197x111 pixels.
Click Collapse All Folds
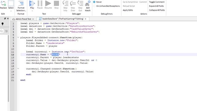click(x=157, y=10)
